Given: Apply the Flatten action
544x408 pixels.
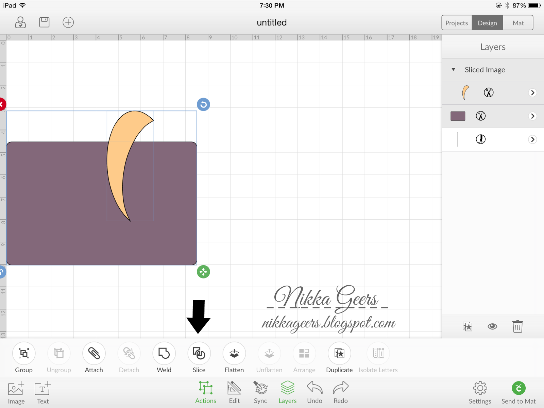Looking at the screenshot, I should (234, 354).
